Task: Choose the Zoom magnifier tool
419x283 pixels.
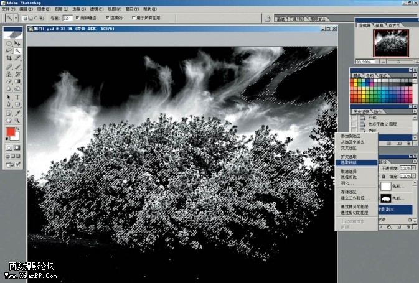Action: click(x=18, y=121)
